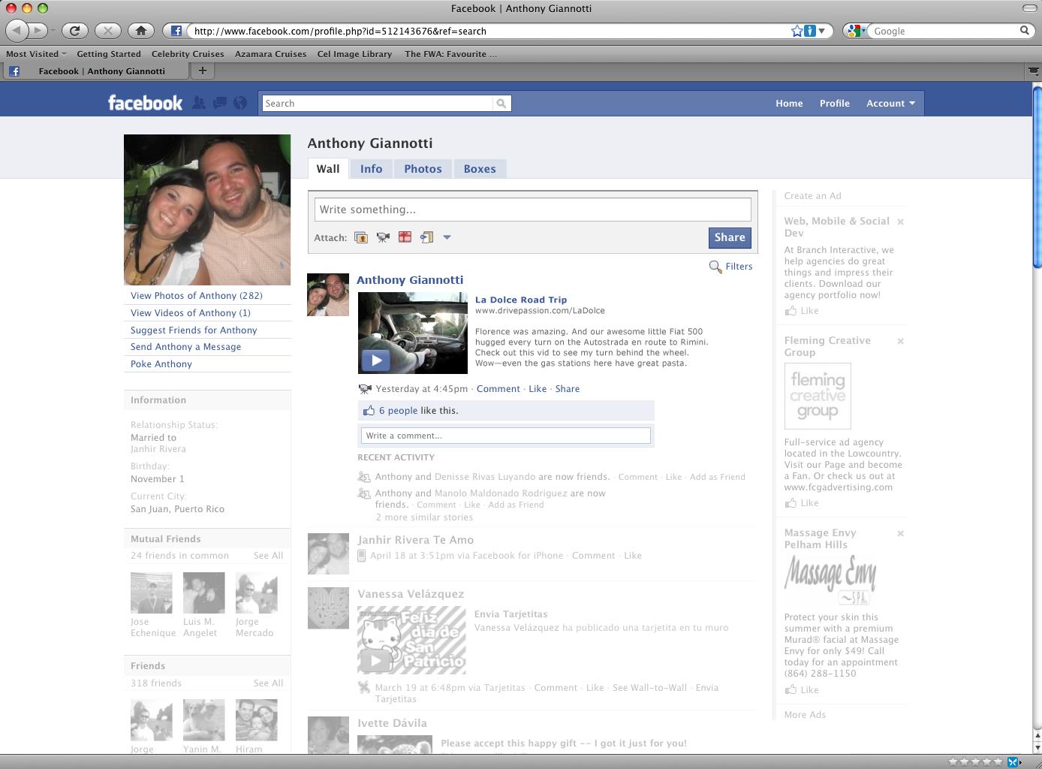
Task: Open the messages icon in Facebook header
Action: coord(219,103)
